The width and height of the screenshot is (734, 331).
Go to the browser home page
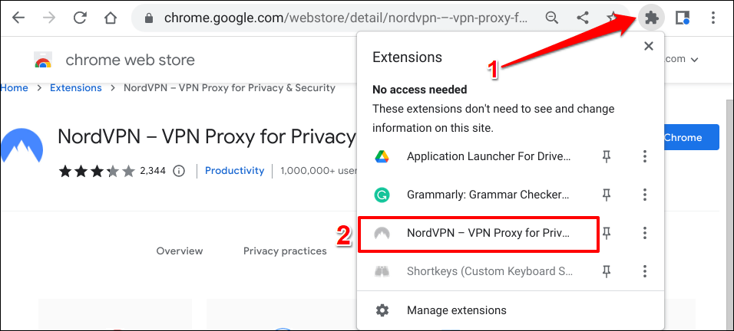point(111,18)
